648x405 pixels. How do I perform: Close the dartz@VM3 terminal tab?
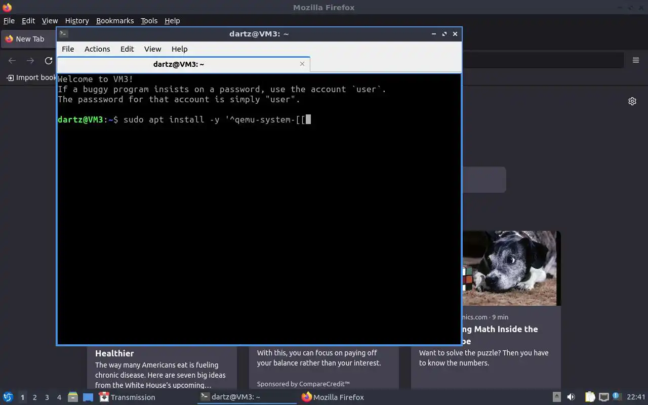[x=302, y=64]
